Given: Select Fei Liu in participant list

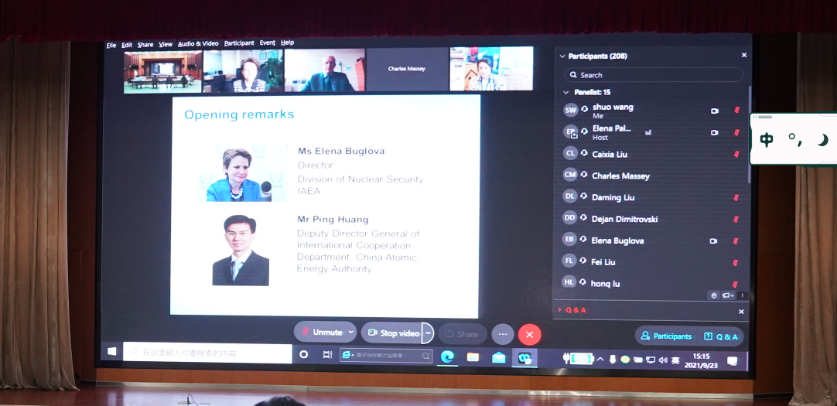Looking at the screenshot, I should click(x=652, y=262).
